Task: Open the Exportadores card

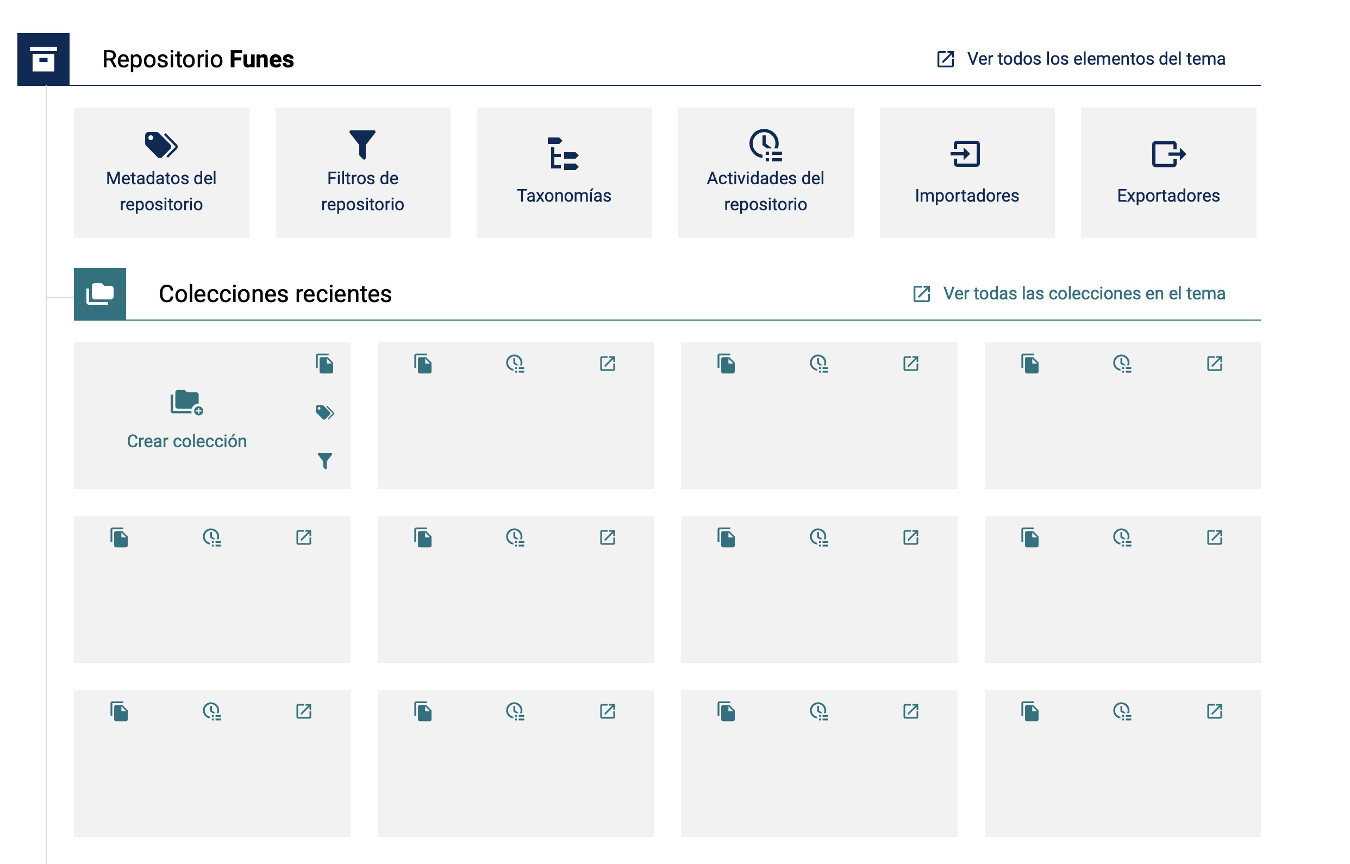Action: (1168, 173)
